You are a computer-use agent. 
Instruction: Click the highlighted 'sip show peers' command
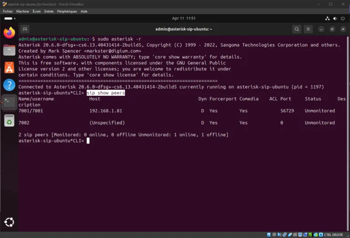point(106,93)
